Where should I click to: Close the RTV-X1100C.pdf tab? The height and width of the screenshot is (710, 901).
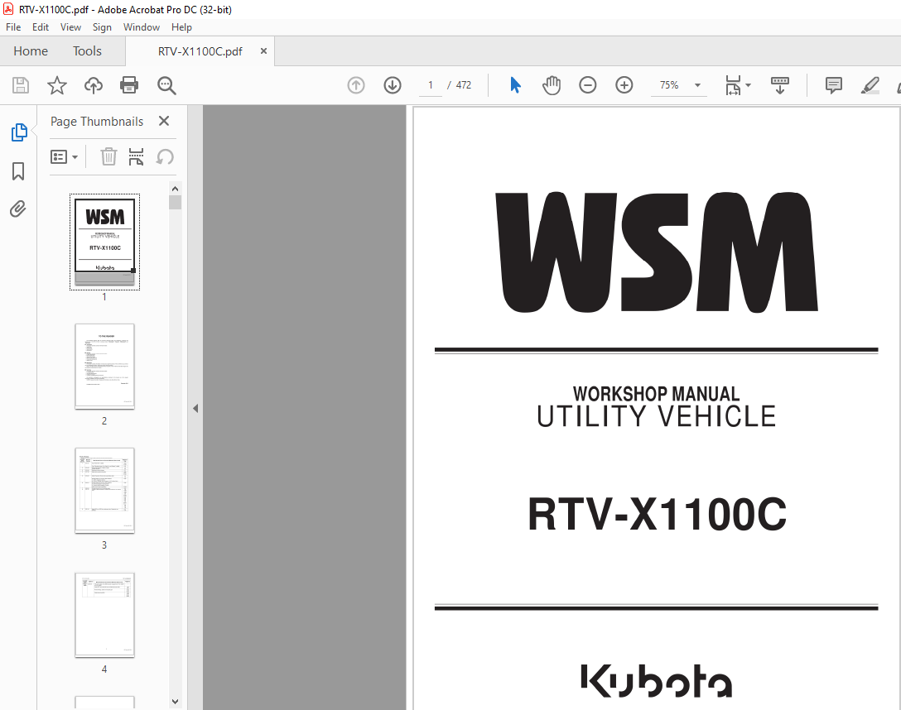263,51
